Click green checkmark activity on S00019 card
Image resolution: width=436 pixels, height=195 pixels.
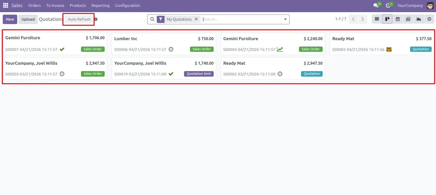pos(171,74)
